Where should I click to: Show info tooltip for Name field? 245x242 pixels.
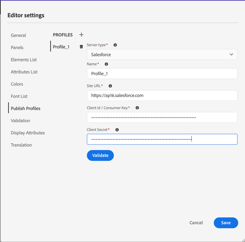click(x=106, y=64)
